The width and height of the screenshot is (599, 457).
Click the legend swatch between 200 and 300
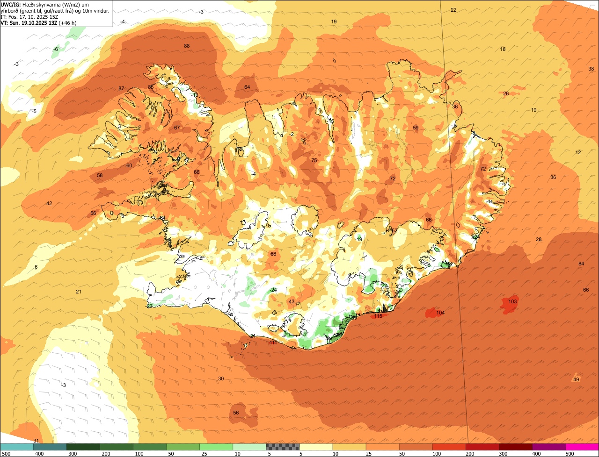click(x=482, y=447)
